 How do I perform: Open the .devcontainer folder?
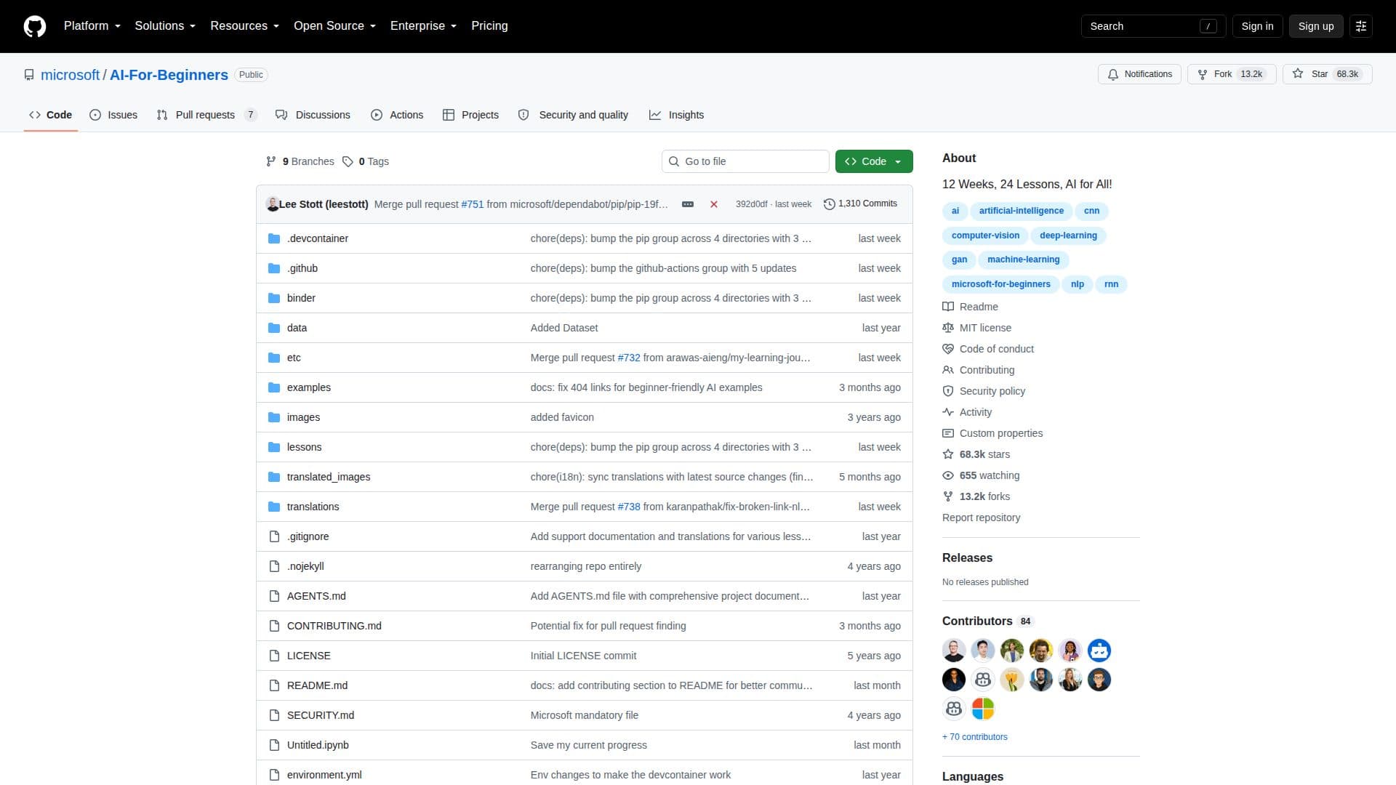coord(318,238)
